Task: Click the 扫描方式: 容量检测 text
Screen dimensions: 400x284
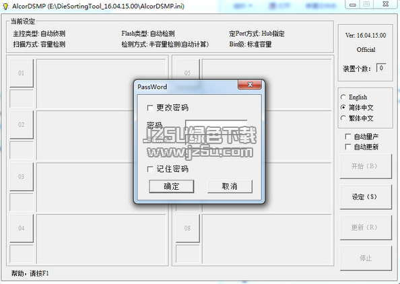Action: [39, 44]
